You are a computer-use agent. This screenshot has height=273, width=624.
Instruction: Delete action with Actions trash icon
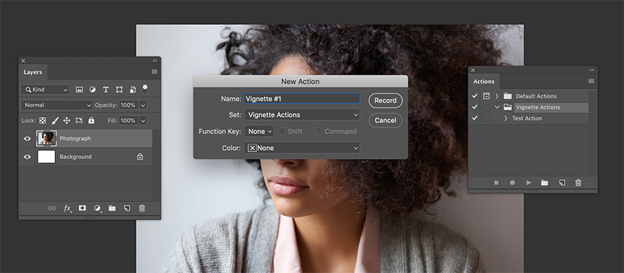pyautogui.click(x=578, y=182)
